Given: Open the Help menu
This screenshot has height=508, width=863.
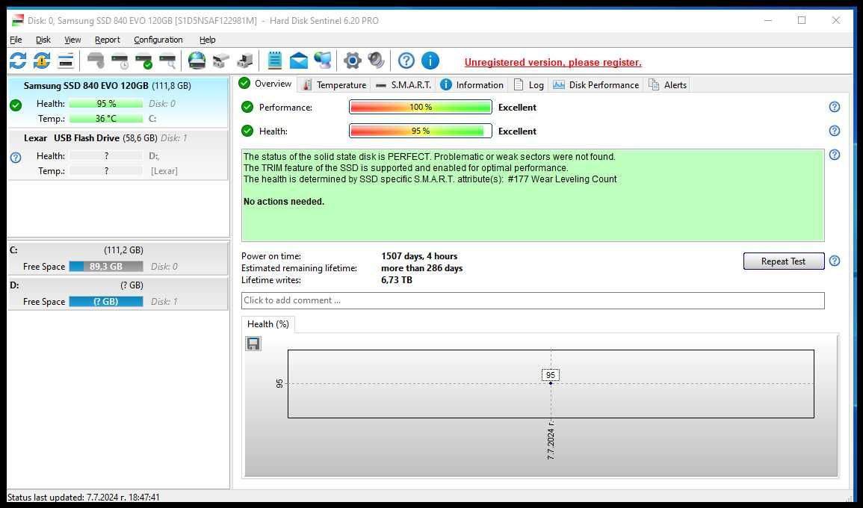Looking at the screenshot, I should point(208,40).
